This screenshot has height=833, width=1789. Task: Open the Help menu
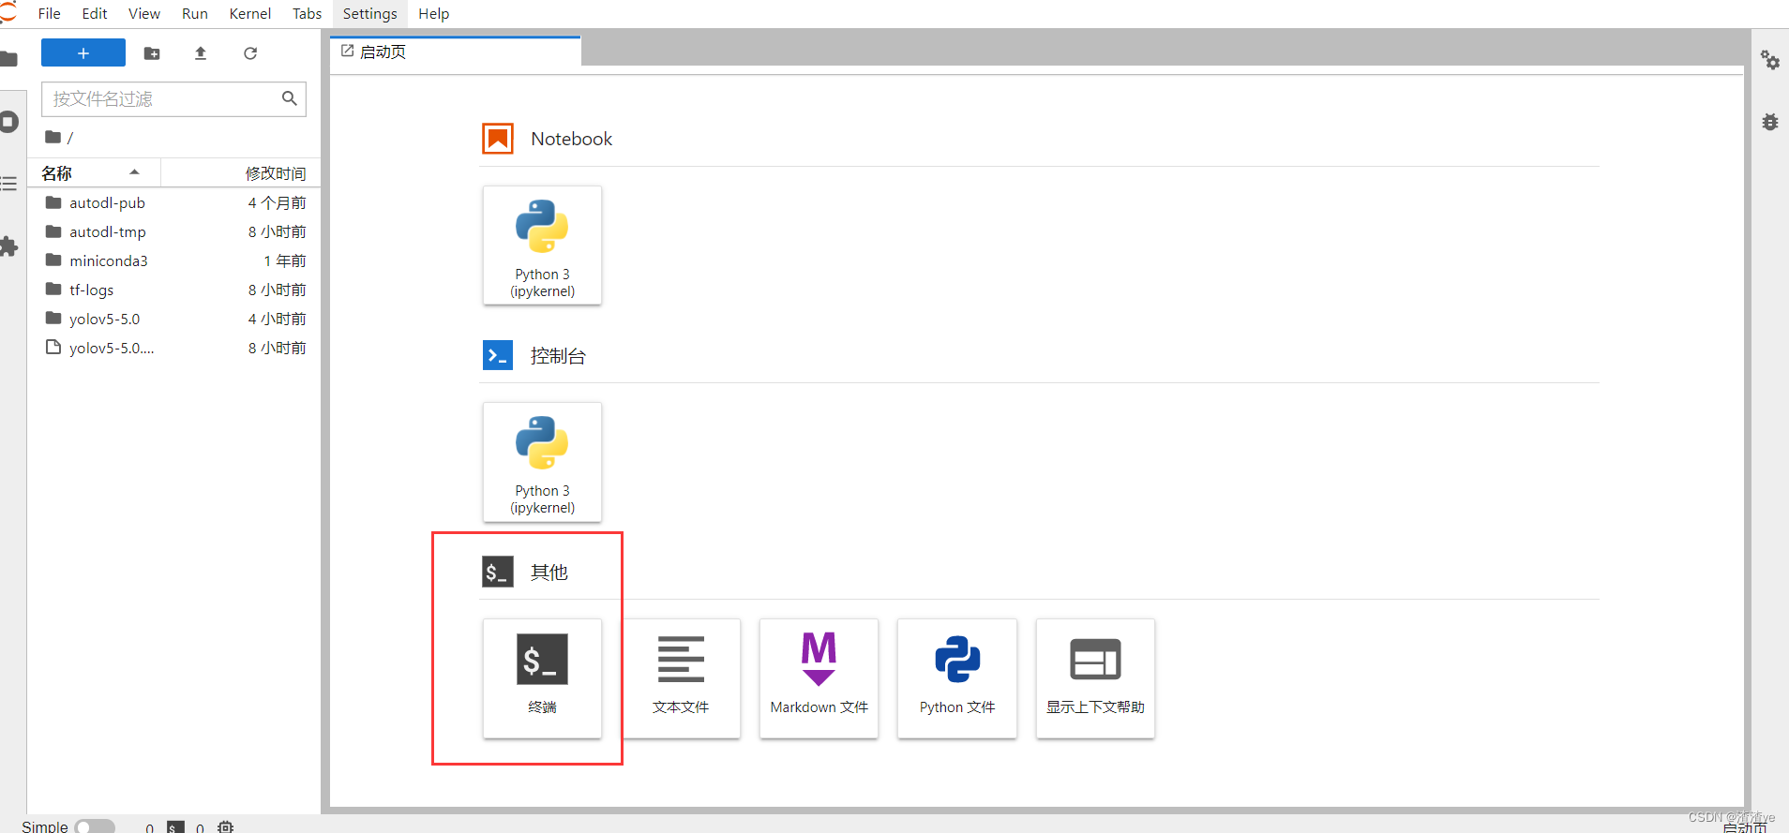pyautogui.click(x=434, y=13)
